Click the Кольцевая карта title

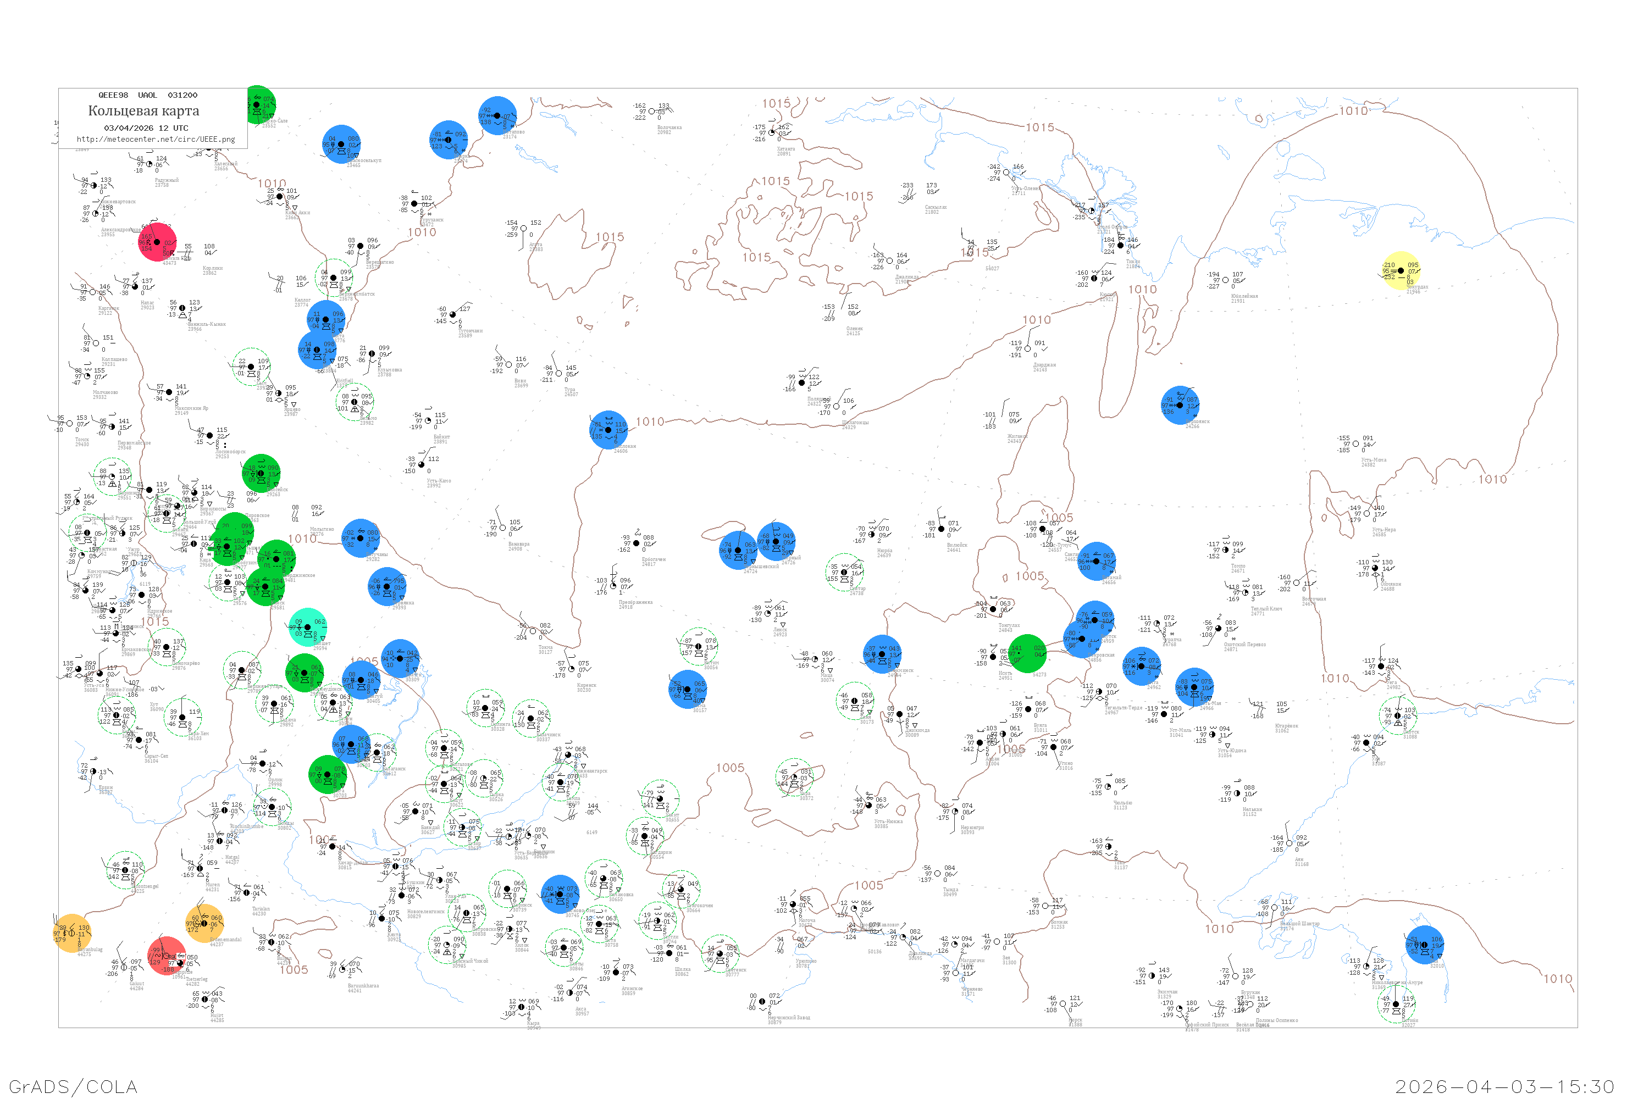click(x=143, y=111)
